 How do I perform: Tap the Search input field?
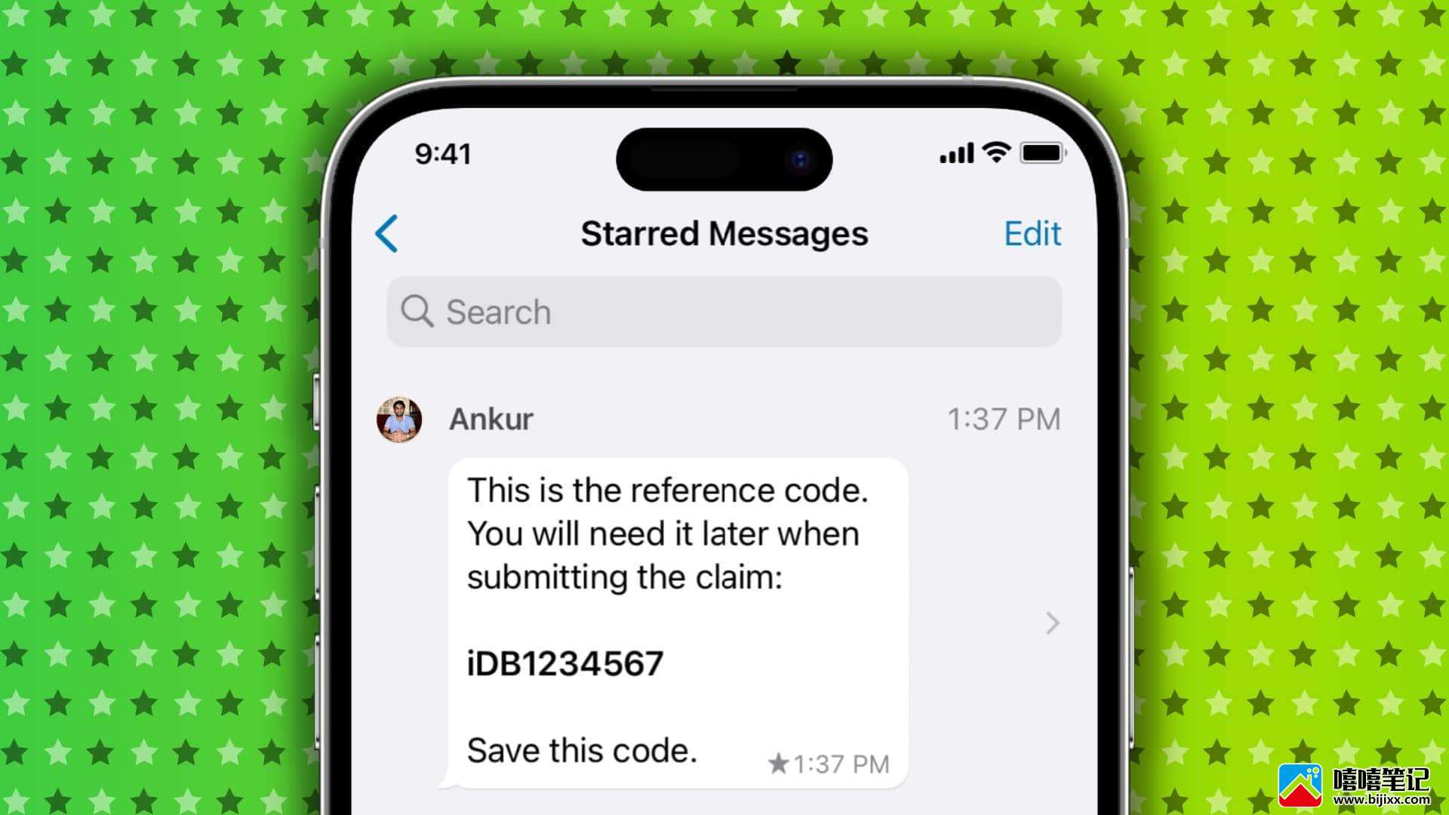click(724, 312)
